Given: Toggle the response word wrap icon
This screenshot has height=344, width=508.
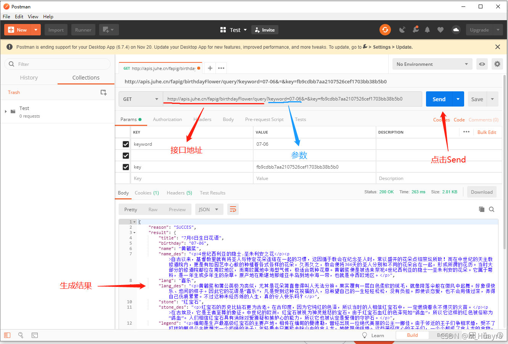Looking at the screenshot, I should click(233, 209).
